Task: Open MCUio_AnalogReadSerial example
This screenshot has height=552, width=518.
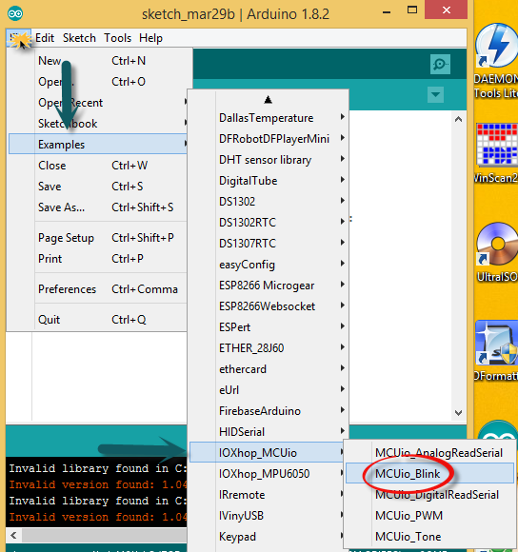Action: 430,453
